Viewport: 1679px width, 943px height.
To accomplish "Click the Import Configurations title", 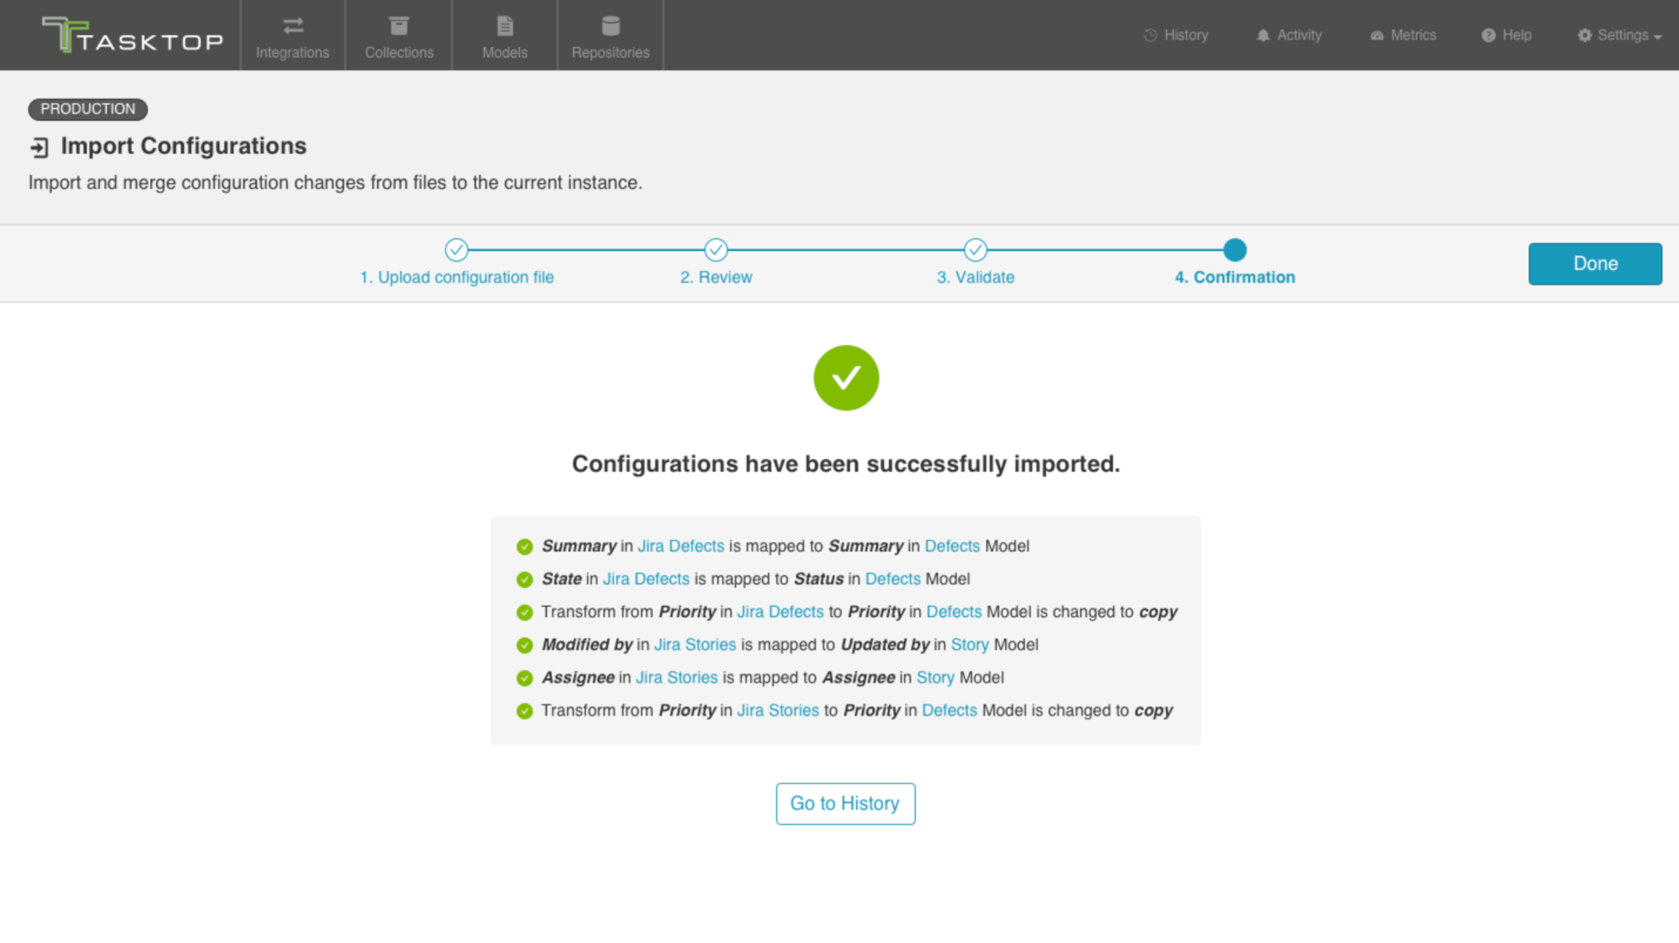I will coord(183,146).
